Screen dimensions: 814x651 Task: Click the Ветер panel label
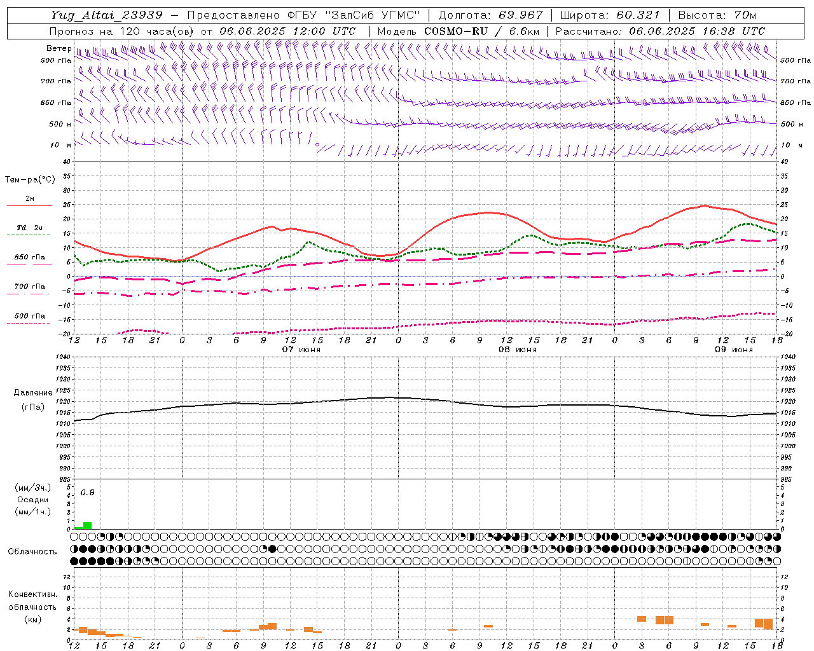click(x=59, y=48)
